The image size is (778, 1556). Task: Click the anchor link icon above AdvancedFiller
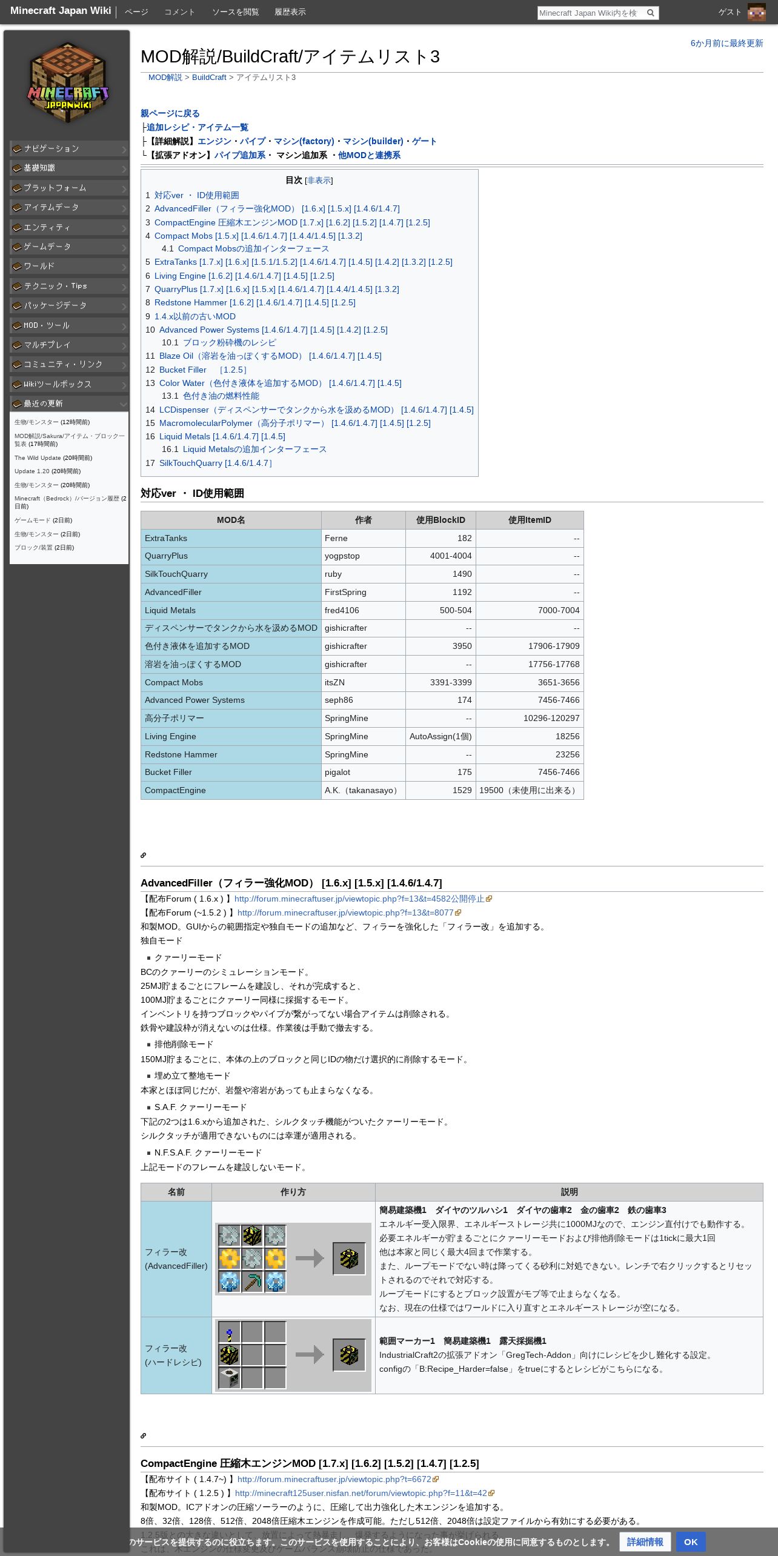(x=144, y=855)
